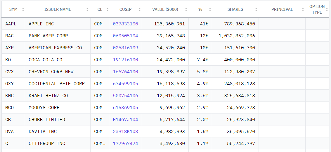The image size is (331, 152).
Task: Click the sort icon beside SHARES header
Action: (x=256, y=10)
